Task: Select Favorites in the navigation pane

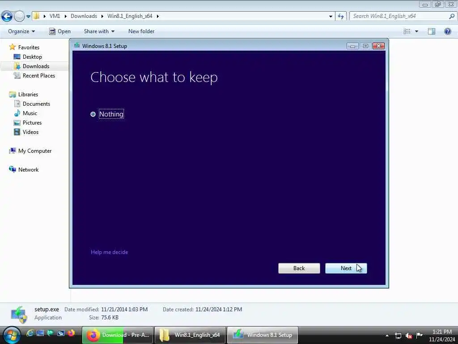Action: click(x=24, y=47)
